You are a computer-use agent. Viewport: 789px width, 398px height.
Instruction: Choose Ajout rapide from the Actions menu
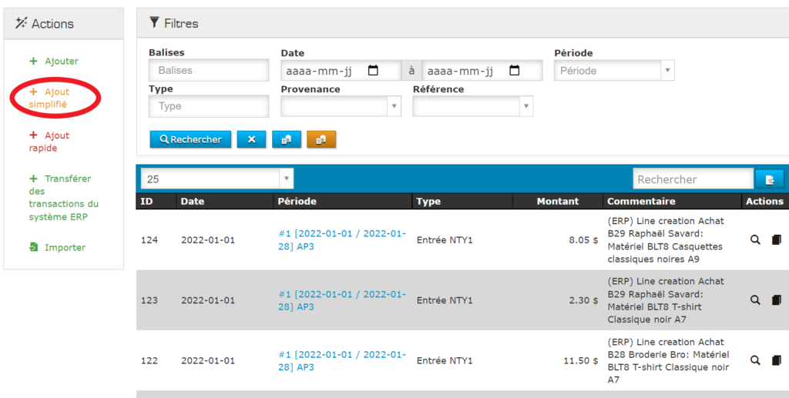[x=49, y=142]
